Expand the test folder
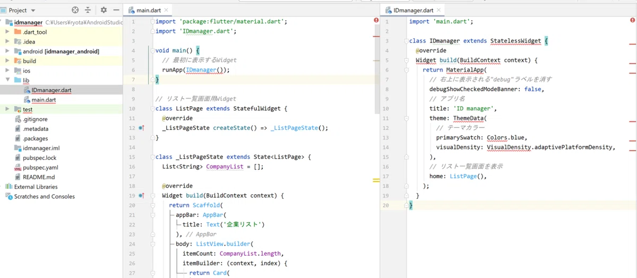This screenshot has width=637, height=278. [7, 109]
